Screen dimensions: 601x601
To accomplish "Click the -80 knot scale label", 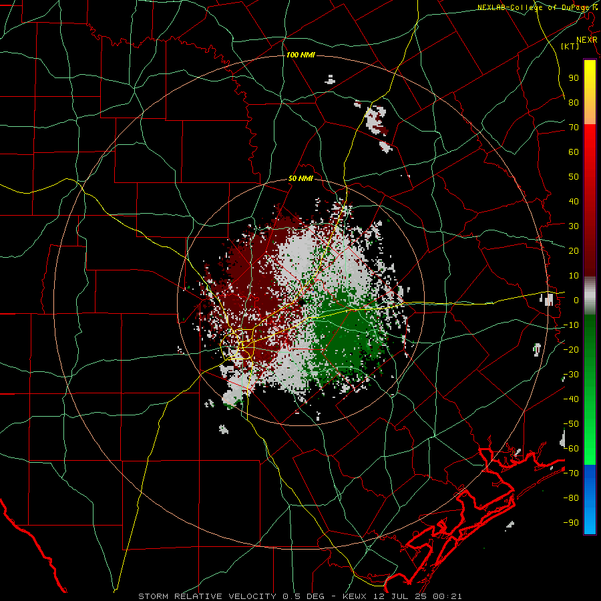I will coord(571,498).
